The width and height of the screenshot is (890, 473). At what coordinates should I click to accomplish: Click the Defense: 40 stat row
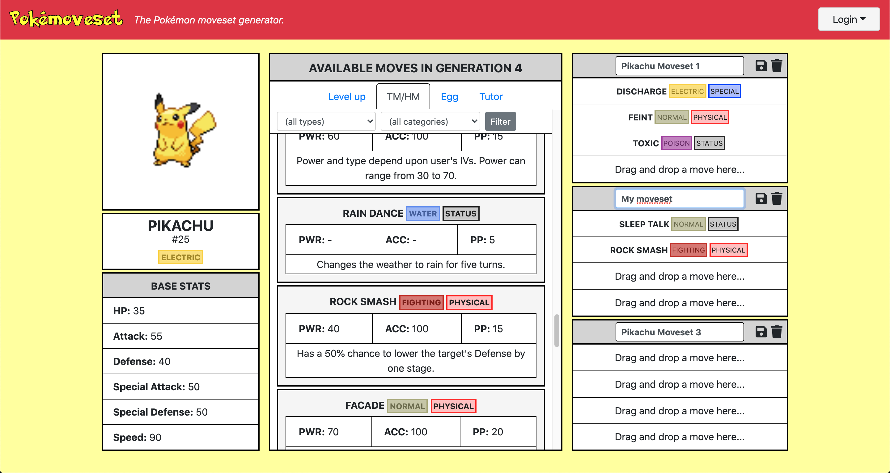pos(180,361)
